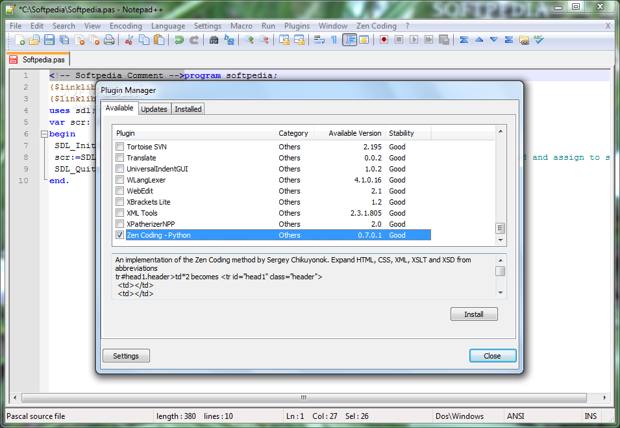Close all documents toolbar icon
Image resolution: width=620 pixels, height=428 pixels.
coord(94,40)
